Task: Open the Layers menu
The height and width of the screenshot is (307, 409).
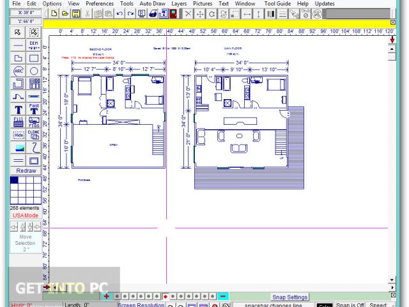Action: click(178, 3)
